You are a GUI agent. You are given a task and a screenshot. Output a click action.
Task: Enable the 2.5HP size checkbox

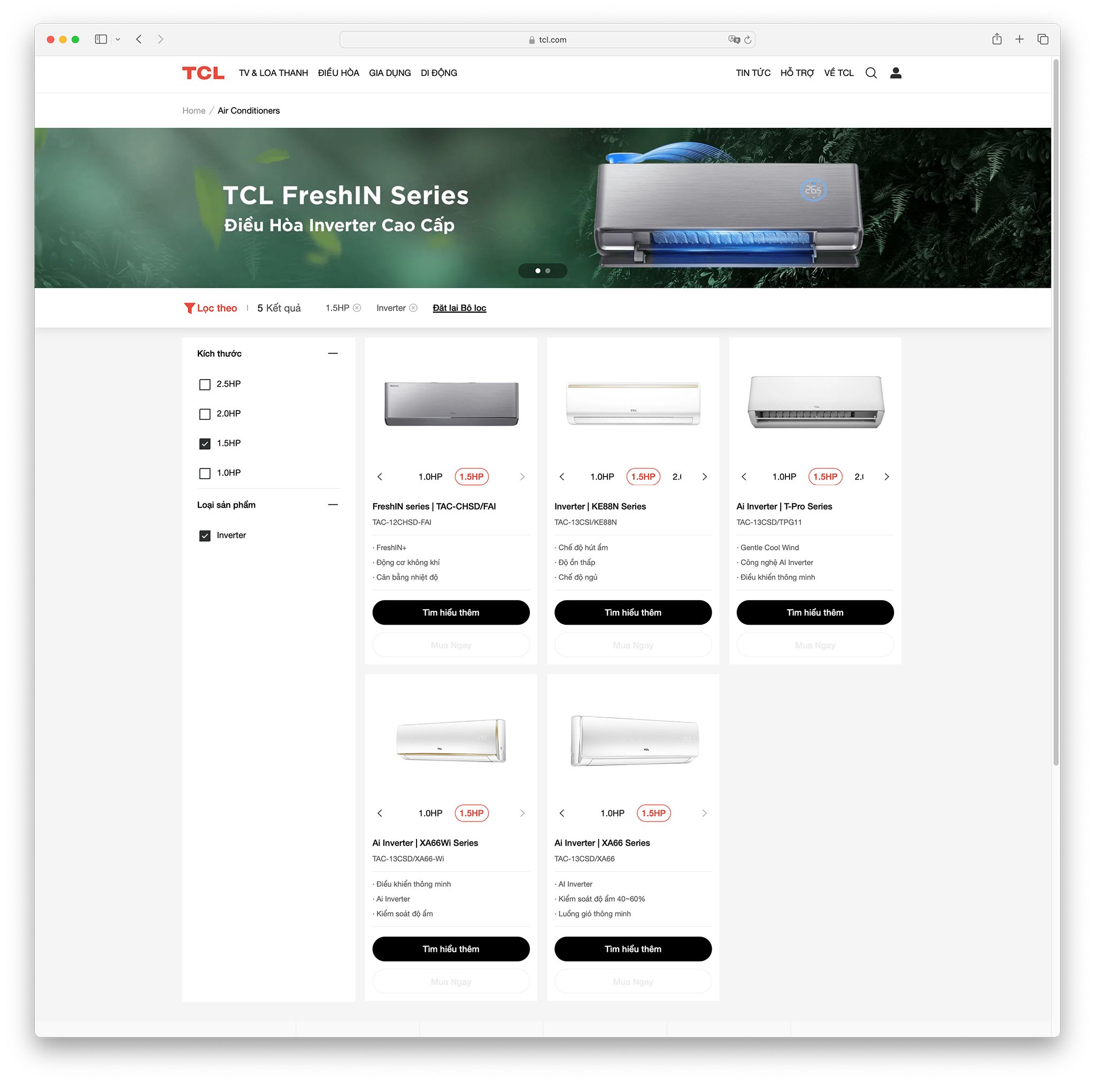click(x=204, y=384)
